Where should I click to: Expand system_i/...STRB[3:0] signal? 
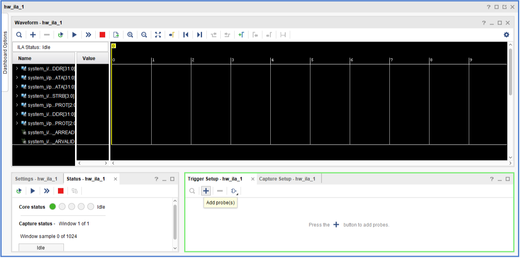tap(17, 96)
